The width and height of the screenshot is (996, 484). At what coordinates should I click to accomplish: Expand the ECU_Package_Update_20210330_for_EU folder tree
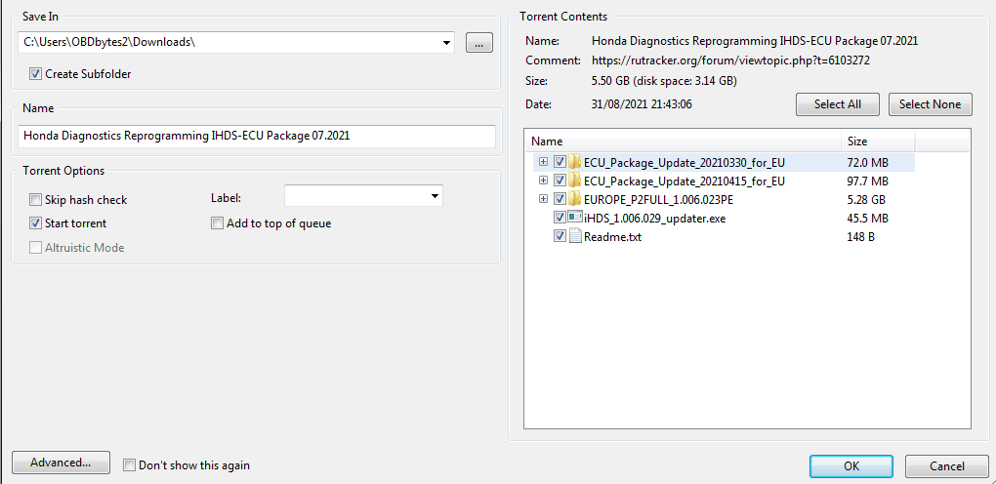click(543, 162)
